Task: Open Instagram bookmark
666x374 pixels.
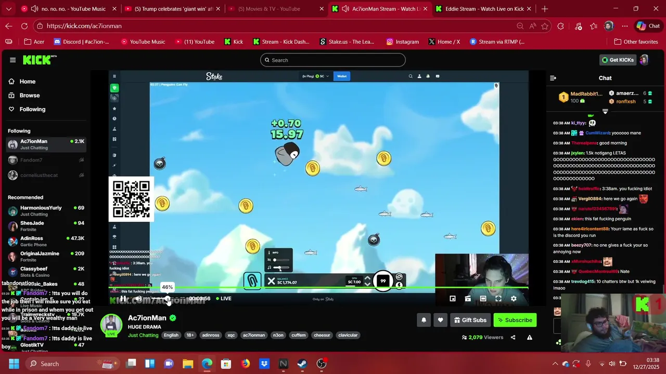Action: pyautogui.click(x=403, y=42)
